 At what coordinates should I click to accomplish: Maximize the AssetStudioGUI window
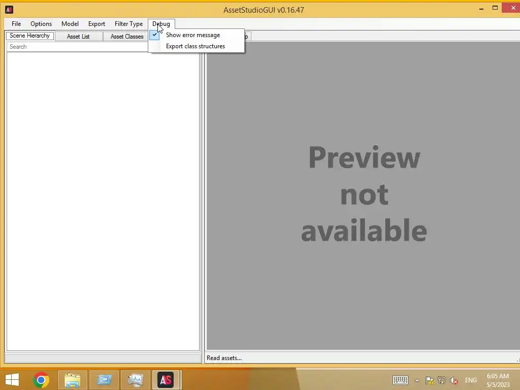coord(495,8)
